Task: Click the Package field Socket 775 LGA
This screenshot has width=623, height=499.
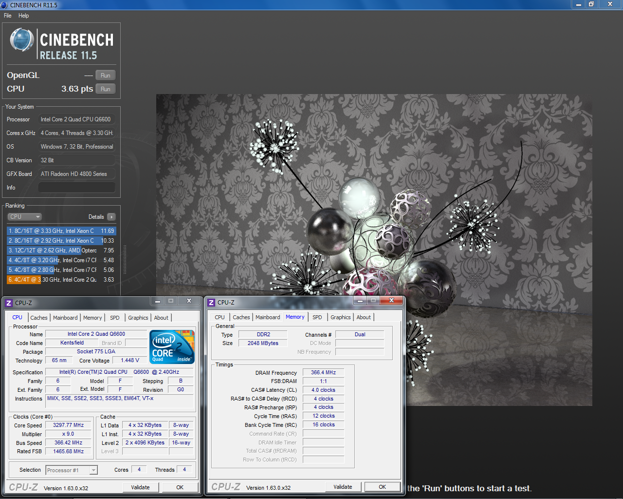Action: pos(96,352)
